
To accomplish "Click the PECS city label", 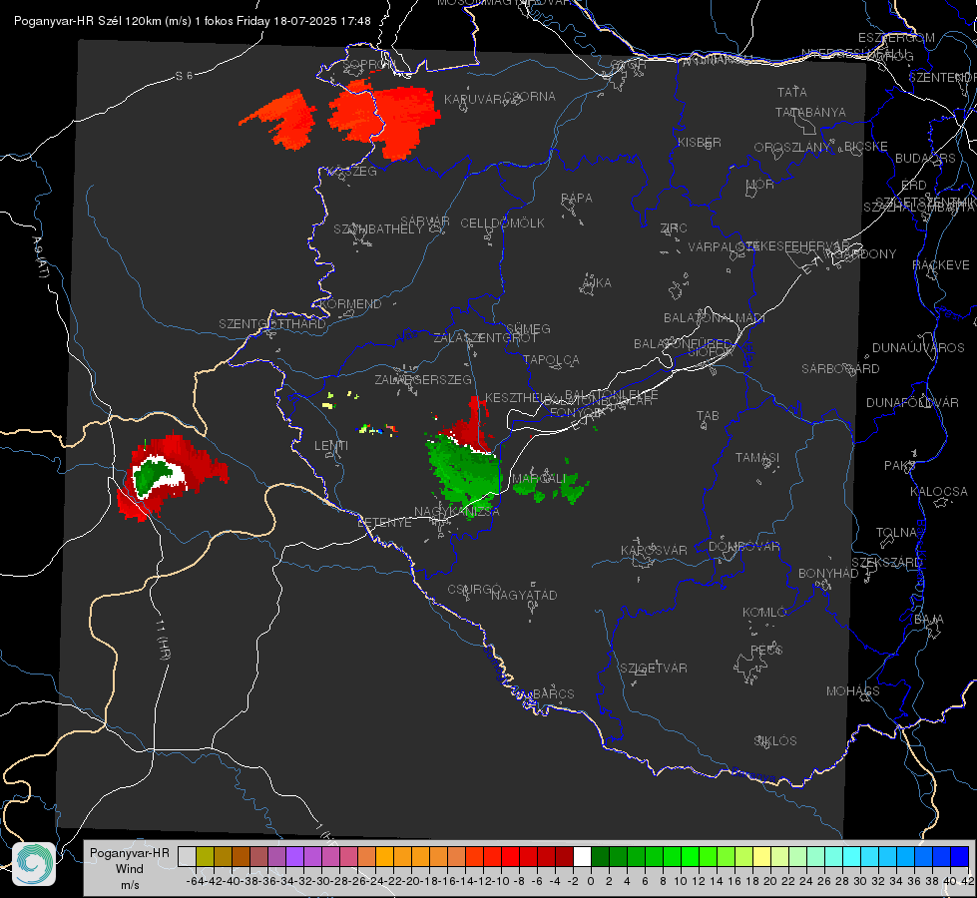I will coord(766,650).
